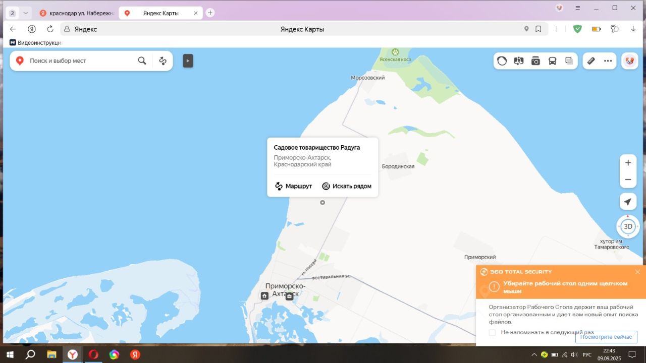Click the Посмотрите сейчас button

(x=606, y=337)
